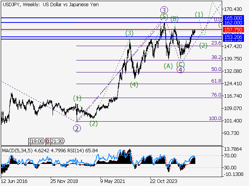Select the 38.2 Fibonacci retracement label
249x186 pixels.
click(216, 57)
